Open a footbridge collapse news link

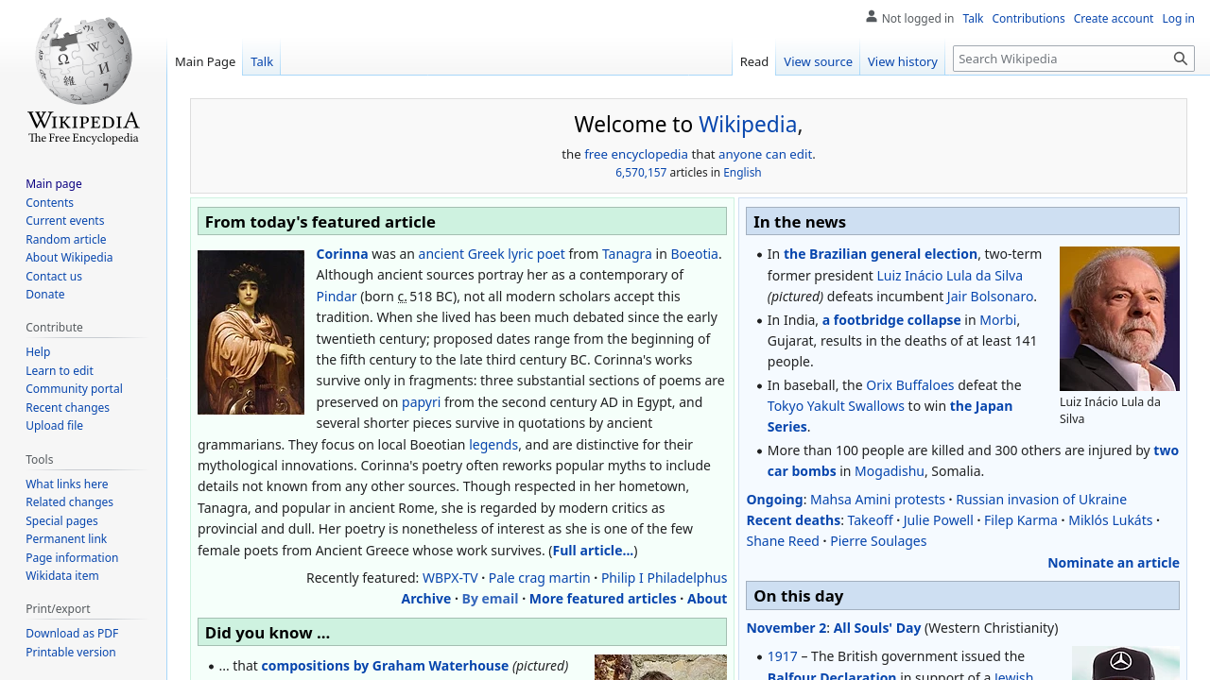891,319
